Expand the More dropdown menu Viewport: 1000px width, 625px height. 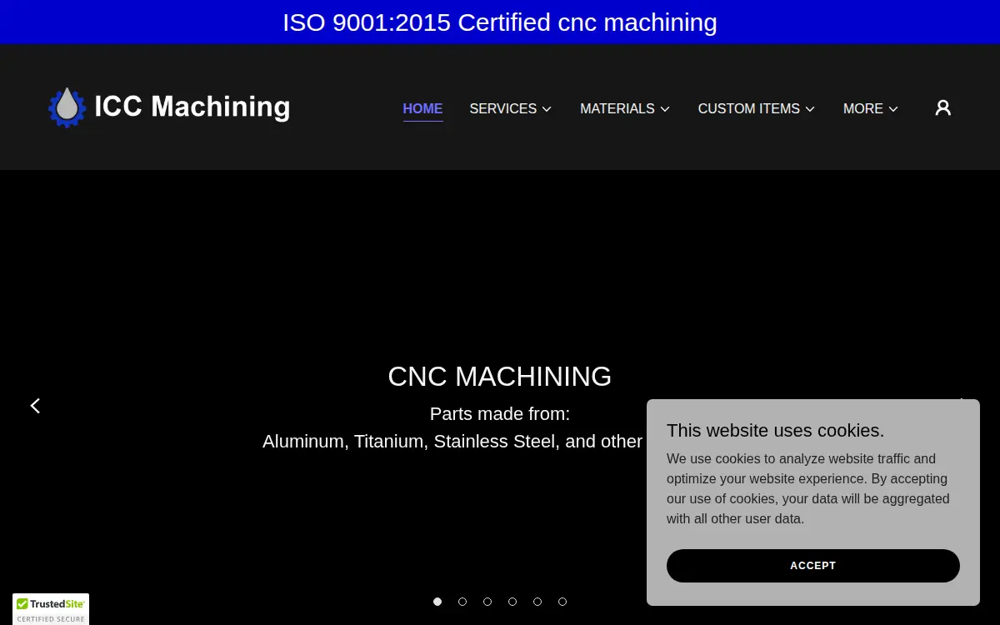click(x=871, y=108)
